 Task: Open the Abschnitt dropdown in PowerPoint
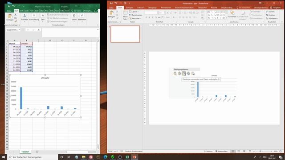click(x=135, y=19)
